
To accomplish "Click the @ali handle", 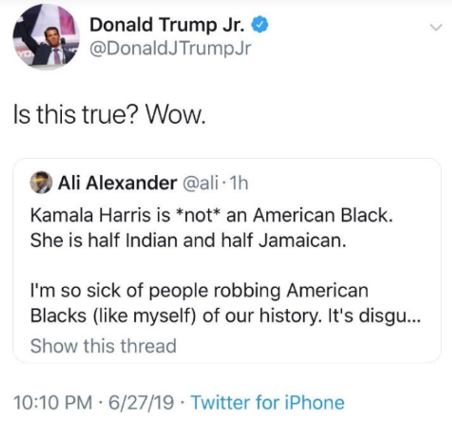I will tap(202, 184).
